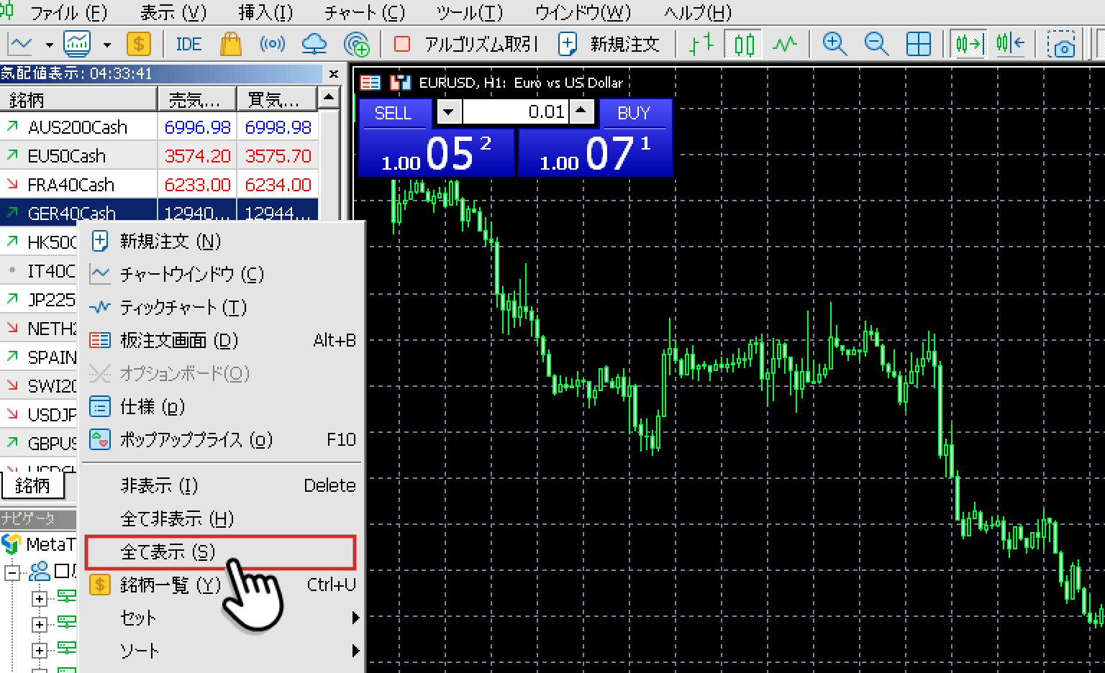The image size is (1105, 673).
Task: Select the FRA40Cash row
Action: point(158,184)
